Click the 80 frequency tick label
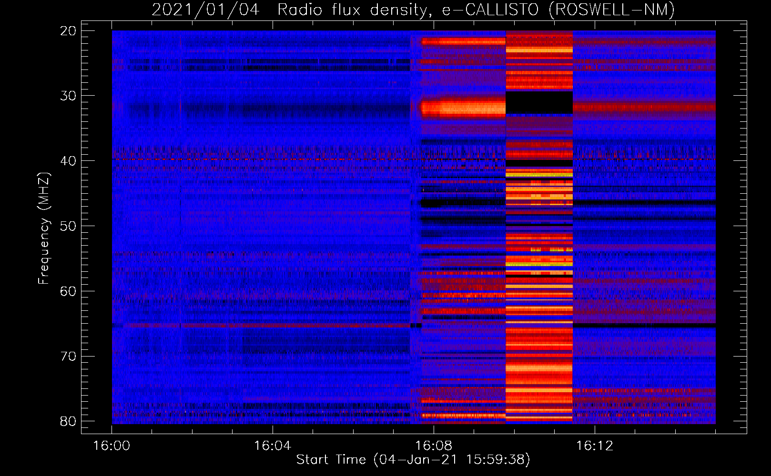771x476 pixels. [x=68, y=421]
